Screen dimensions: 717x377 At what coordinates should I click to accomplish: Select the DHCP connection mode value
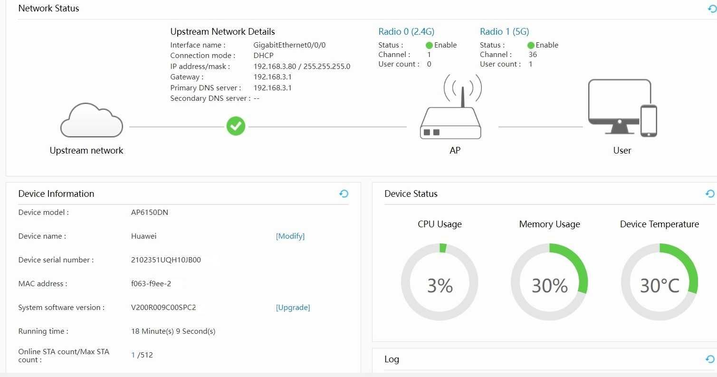263,55
